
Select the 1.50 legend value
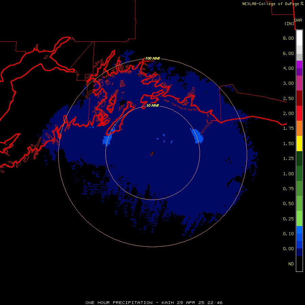(x=288, y=144)
